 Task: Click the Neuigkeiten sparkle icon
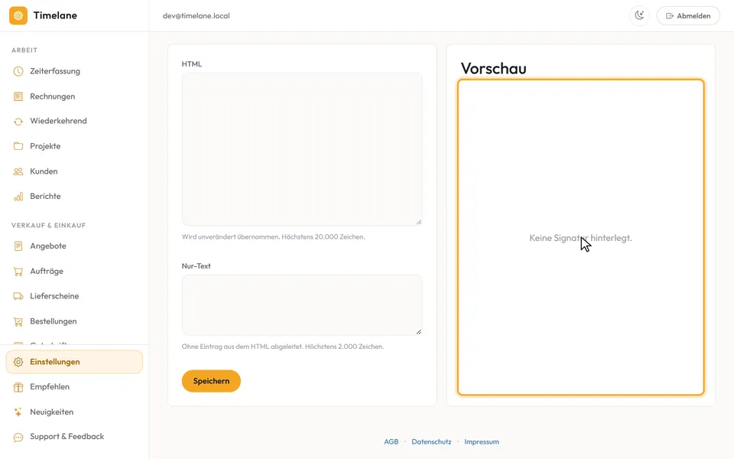click(18, 412)
